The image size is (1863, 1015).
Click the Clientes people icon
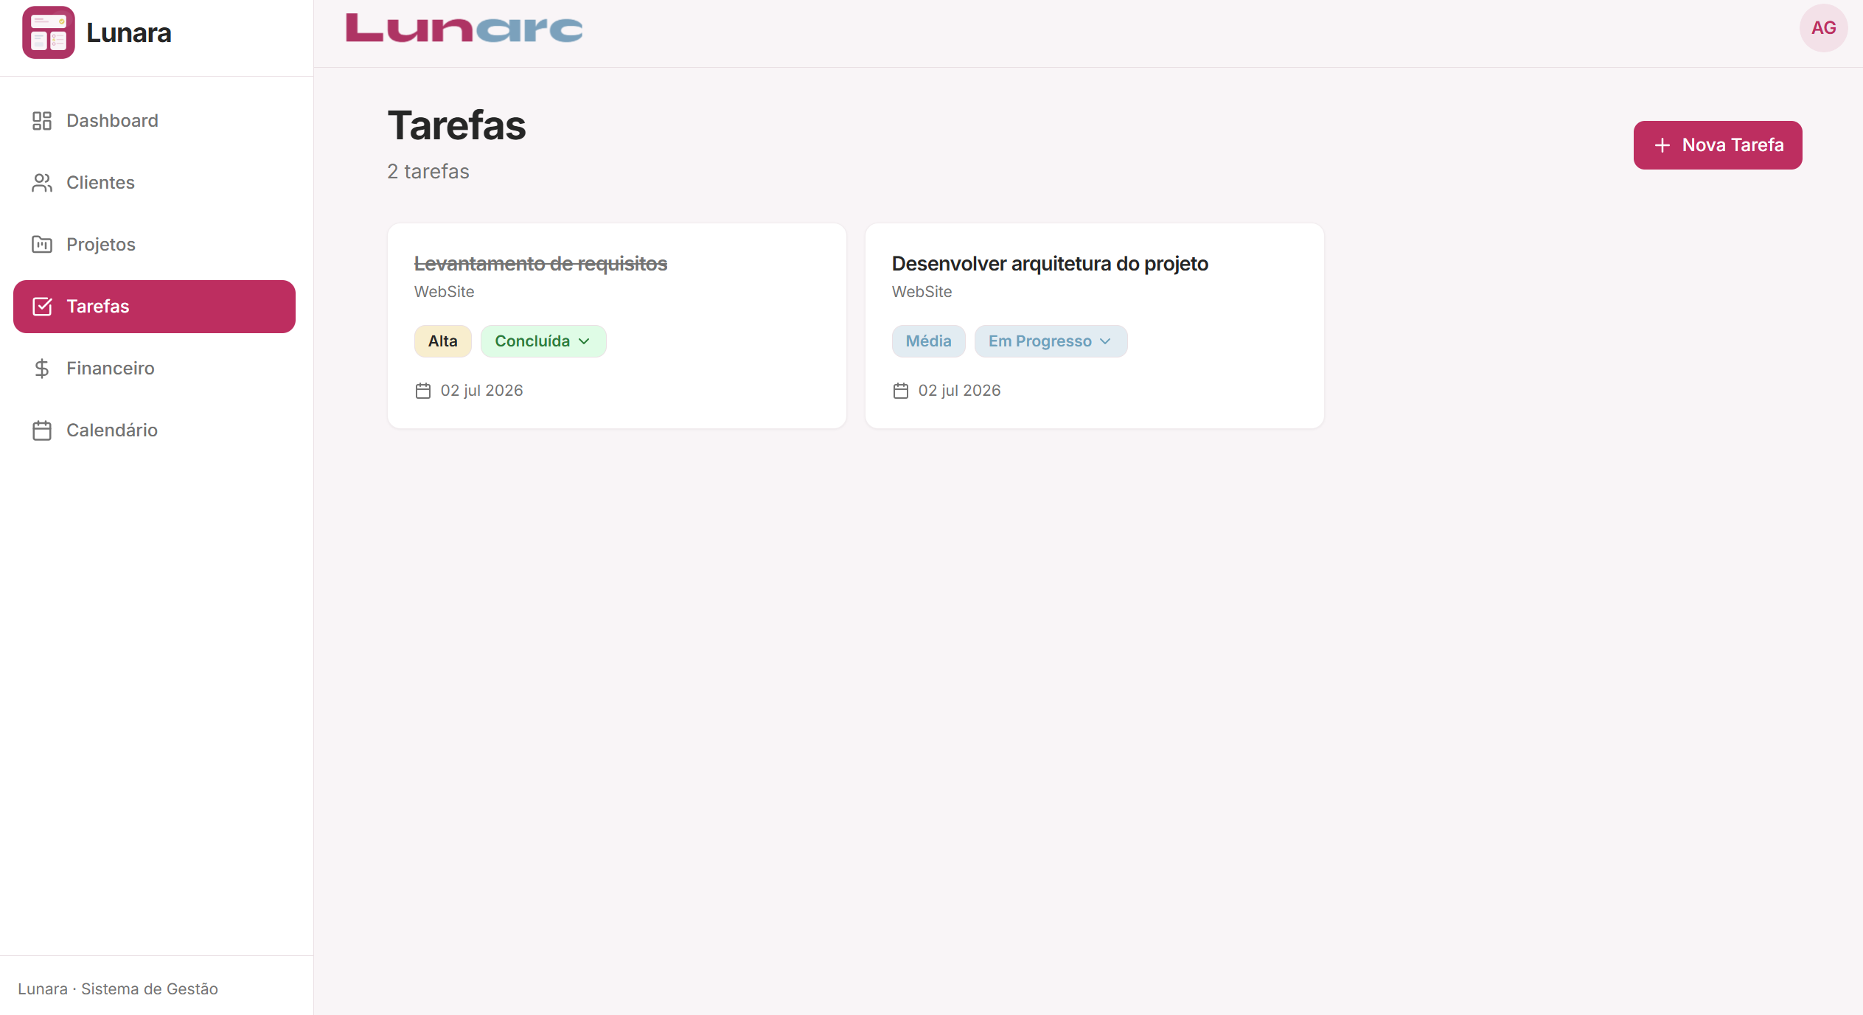click(x=42, y=183)
